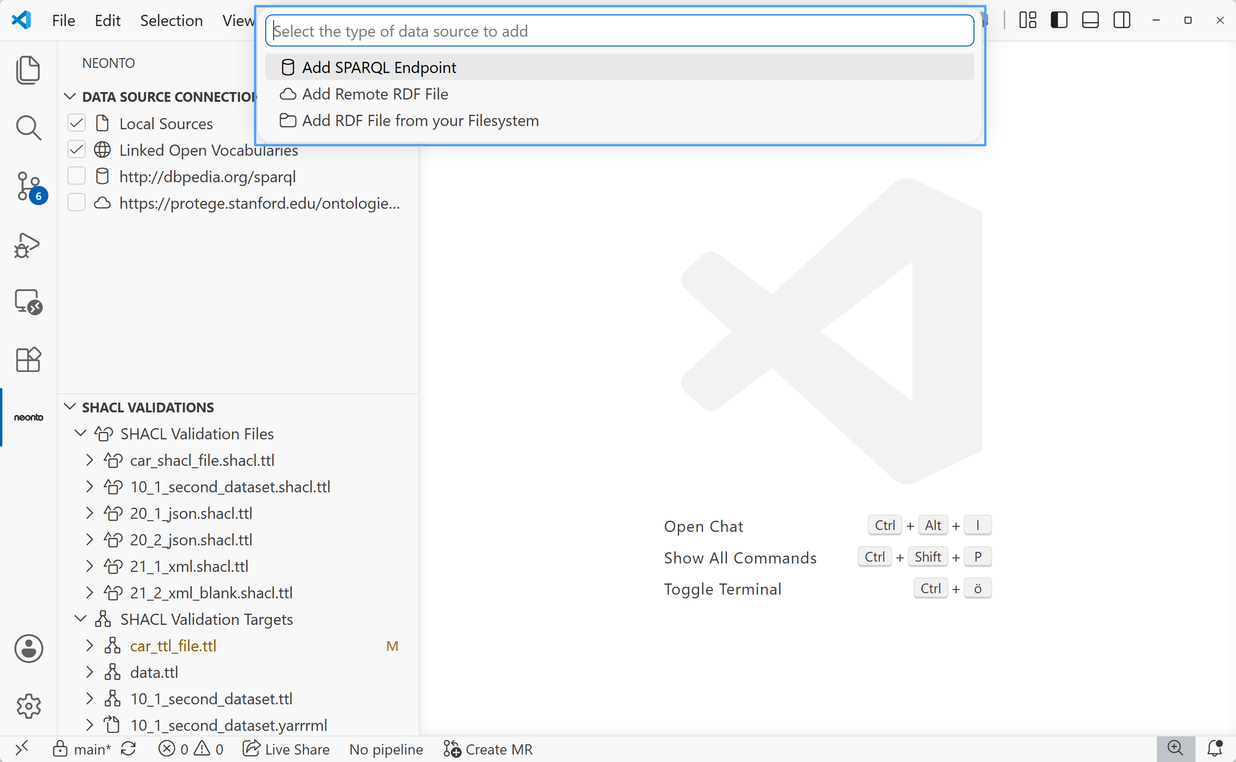Enable the http://dbpedia.org/sparql data source checkbox
The height and width of the screenshot is (762, 1236).
77,176
